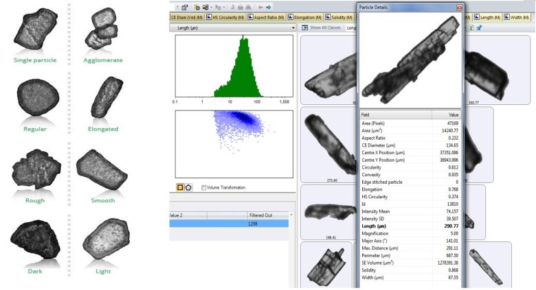Screen dimensions: 536x290
Task: Click the back arrow toolbar icon
Action: point(260,7)
